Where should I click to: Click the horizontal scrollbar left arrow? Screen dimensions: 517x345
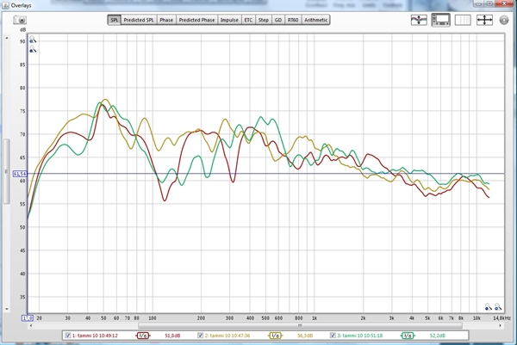[x=31, y=325]
